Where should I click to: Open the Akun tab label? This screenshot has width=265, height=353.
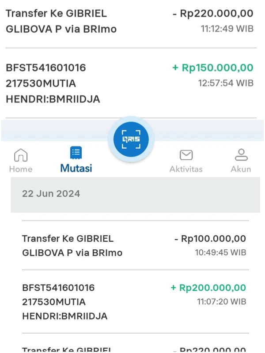[241, 169]
